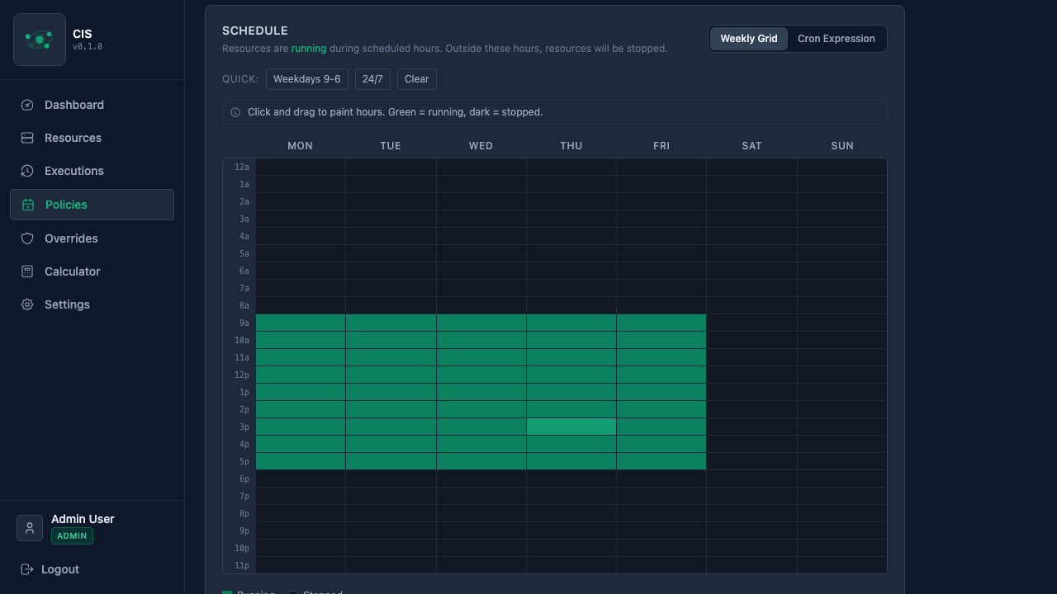This screenshot has height=594, width=1057.
Task: Click the CIS logo icon
Action: tap(40, 40)
